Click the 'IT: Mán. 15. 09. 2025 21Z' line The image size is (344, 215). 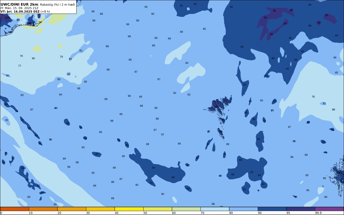[x=19, y=8]
